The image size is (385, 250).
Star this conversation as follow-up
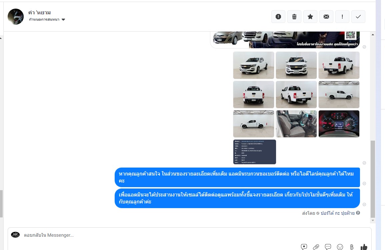pos(310,17)
